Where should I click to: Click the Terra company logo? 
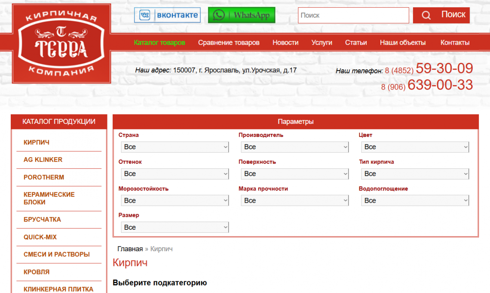(61, 43)
